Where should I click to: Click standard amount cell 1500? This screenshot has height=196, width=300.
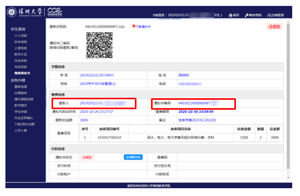coord(244,138)
